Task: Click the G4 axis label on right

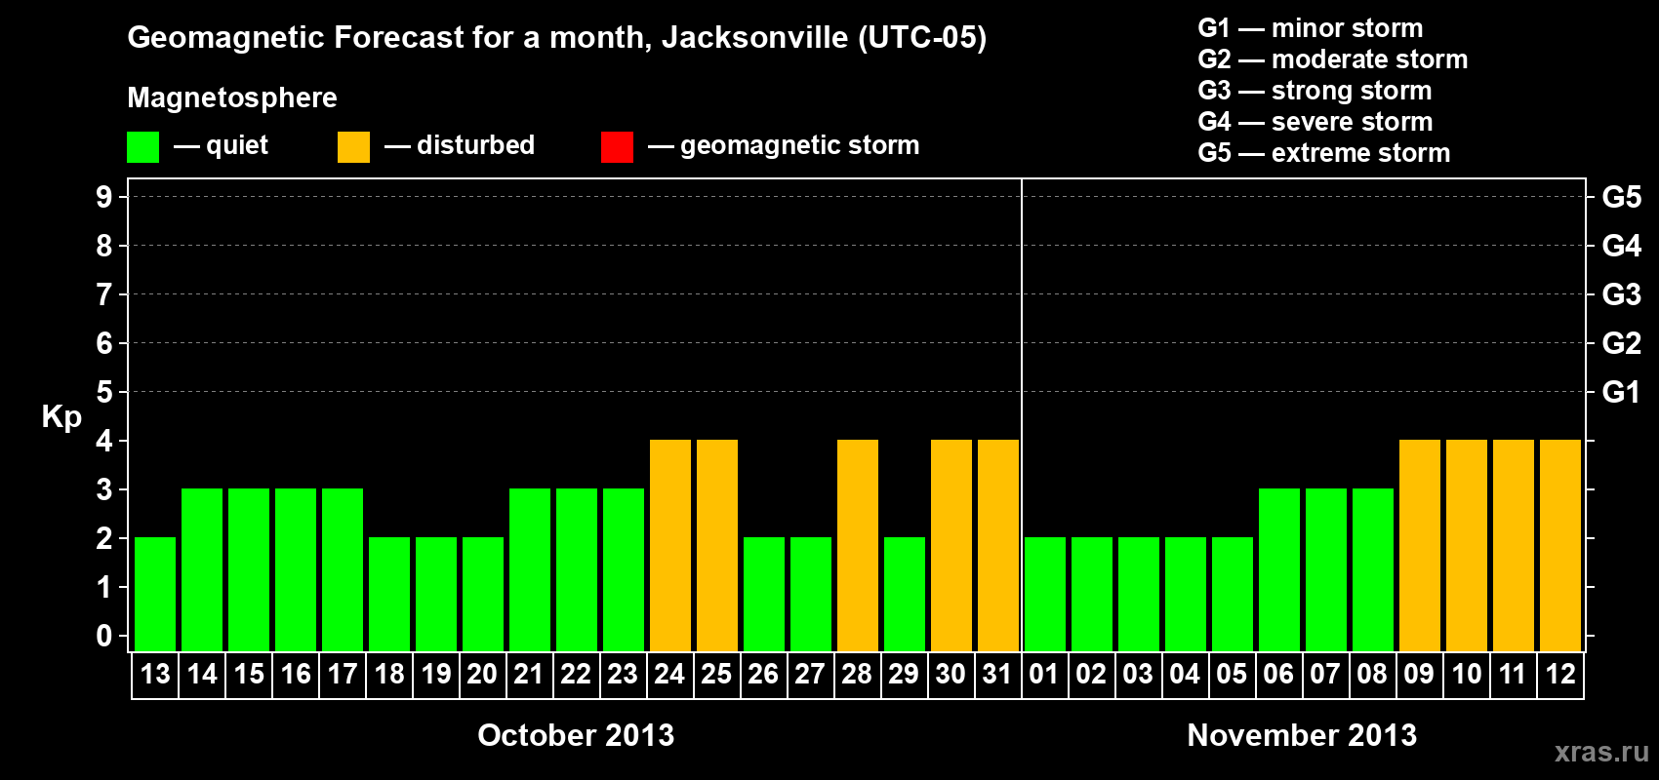Action: coord(1621,246)
